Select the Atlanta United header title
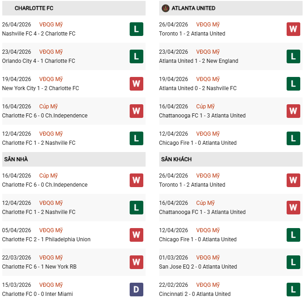 (193, 8)
